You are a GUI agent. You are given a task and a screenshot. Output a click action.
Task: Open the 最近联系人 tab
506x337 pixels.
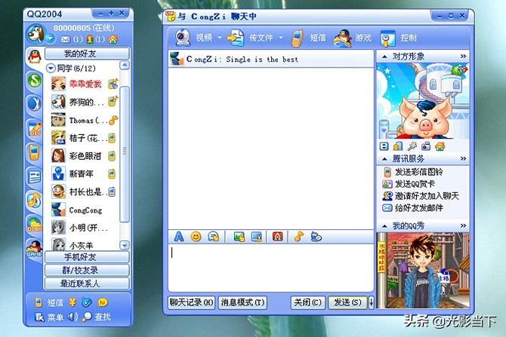(87, 283)
